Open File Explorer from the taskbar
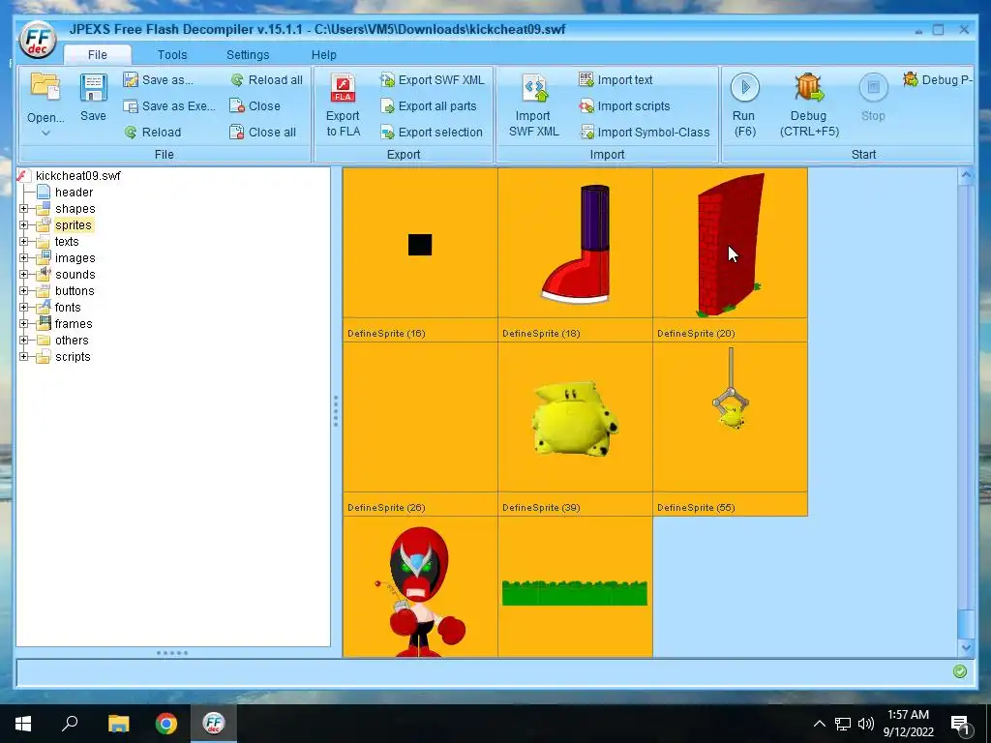Screen dimensions: 991x743 click(x=118, y=724)
